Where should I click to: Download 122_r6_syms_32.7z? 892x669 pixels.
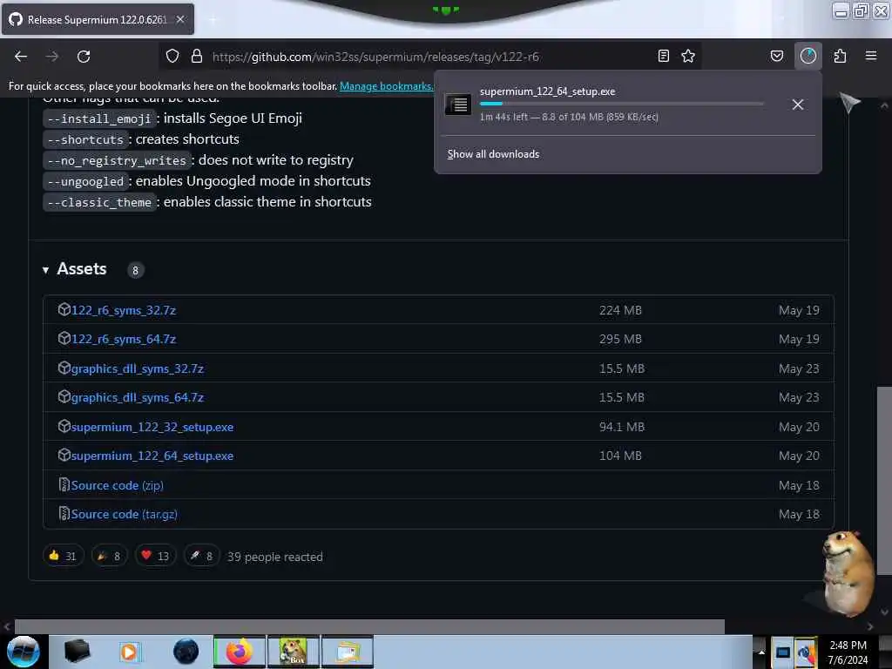tap(124, 311)
